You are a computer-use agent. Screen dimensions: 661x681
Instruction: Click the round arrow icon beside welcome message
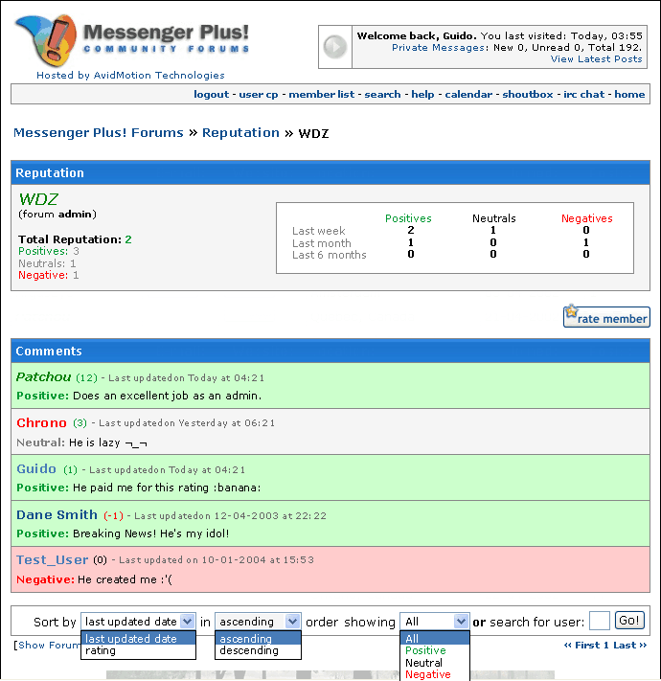[x=334, y=47]
